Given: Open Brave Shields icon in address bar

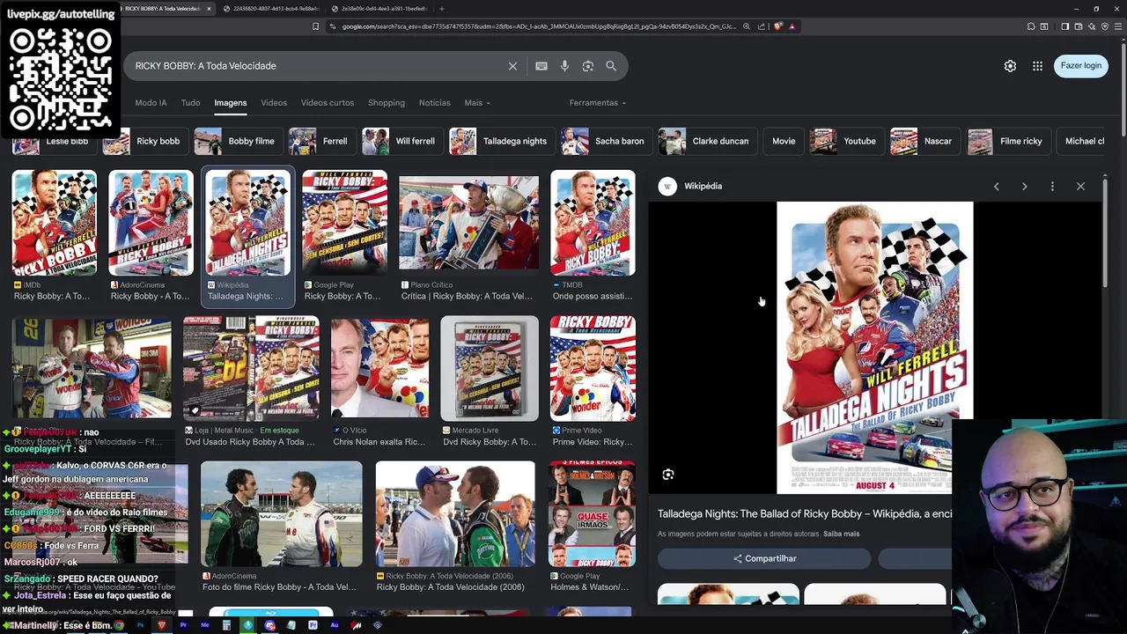Looking at the screenshot, I should 778,26.
